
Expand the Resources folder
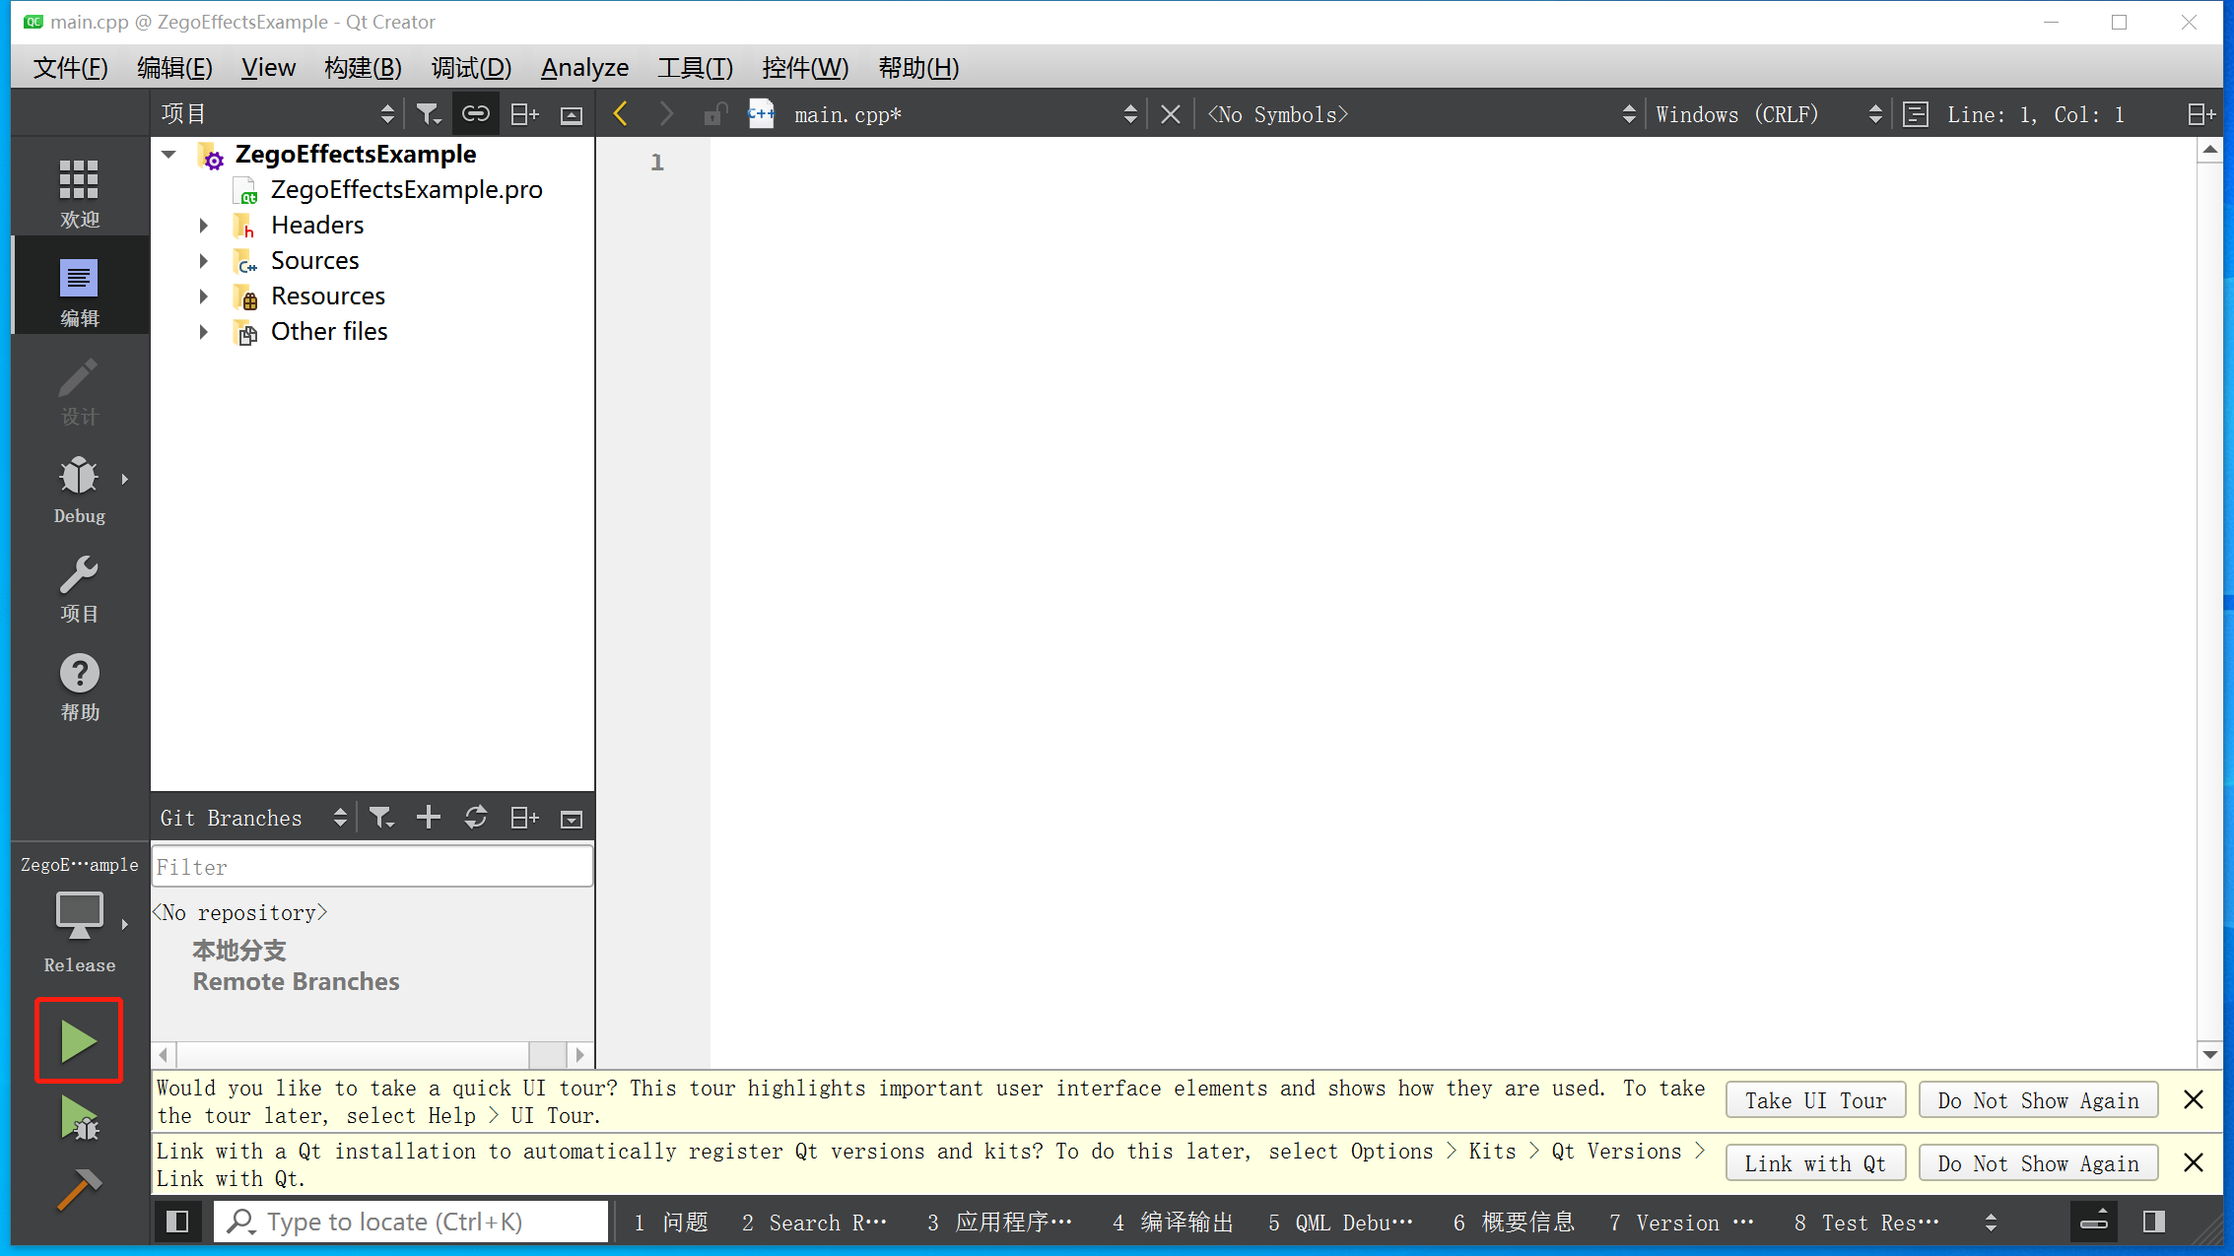pyautogui.click(x=203, y=297)
